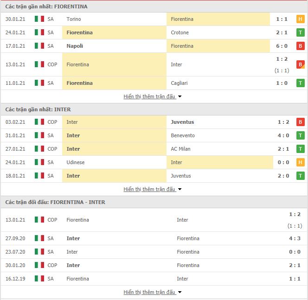Open the Juventus team link in 03.02.21 row
308x300 pixels.
(x=182, y=122)
